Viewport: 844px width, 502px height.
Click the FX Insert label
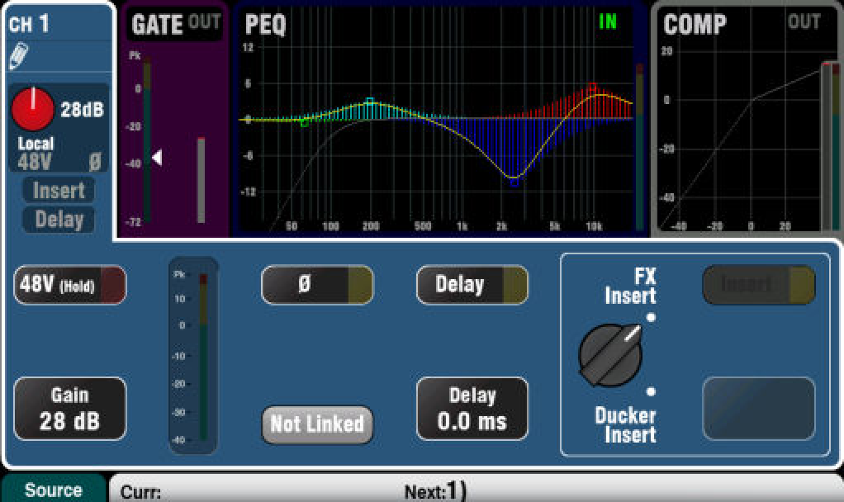coord(630,287)
